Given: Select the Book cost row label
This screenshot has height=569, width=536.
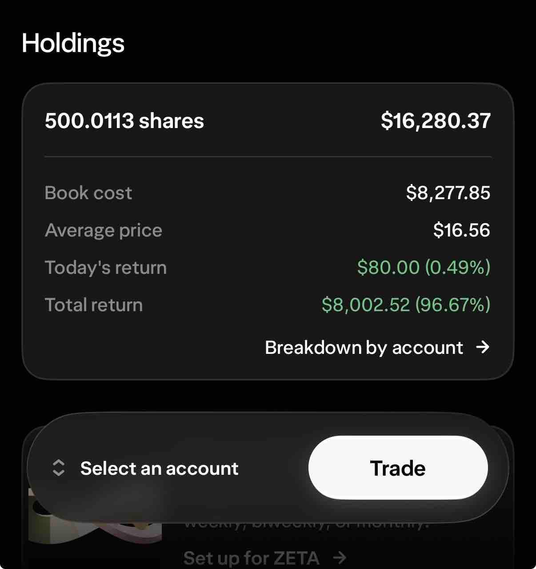Looking at the screenshot, I should [88, 193].
